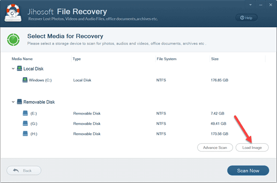Click the 49.41 GB size value

point(218,123)
